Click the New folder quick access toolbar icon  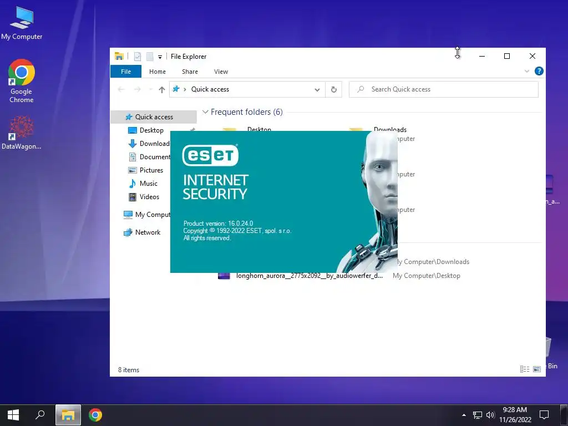coord(150,57)
